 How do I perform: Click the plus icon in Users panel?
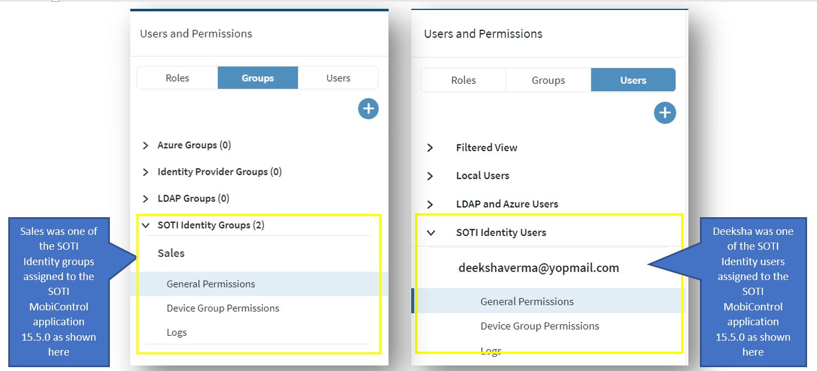[x=665, y=113]
